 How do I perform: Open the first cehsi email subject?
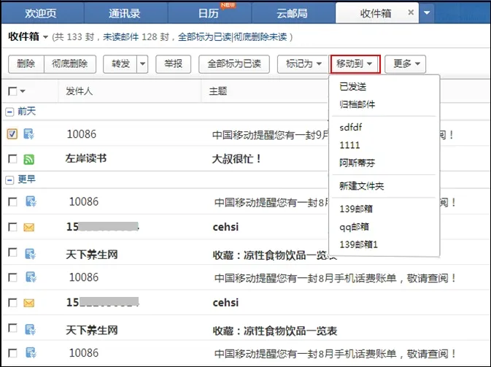click(225, 227)
